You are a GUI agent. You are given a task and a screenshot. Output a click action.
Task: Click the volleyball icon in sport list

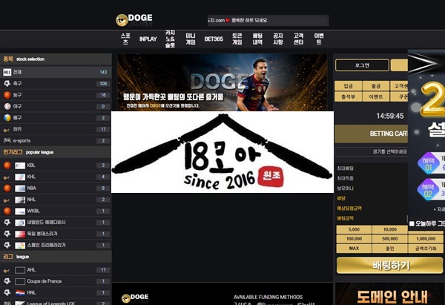(7, 117)
